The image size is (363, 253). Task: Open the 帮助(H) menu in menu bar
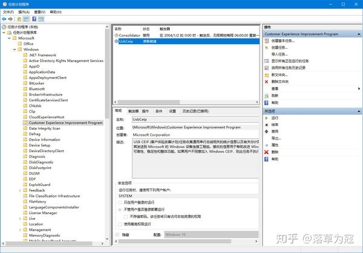point(56,12)
